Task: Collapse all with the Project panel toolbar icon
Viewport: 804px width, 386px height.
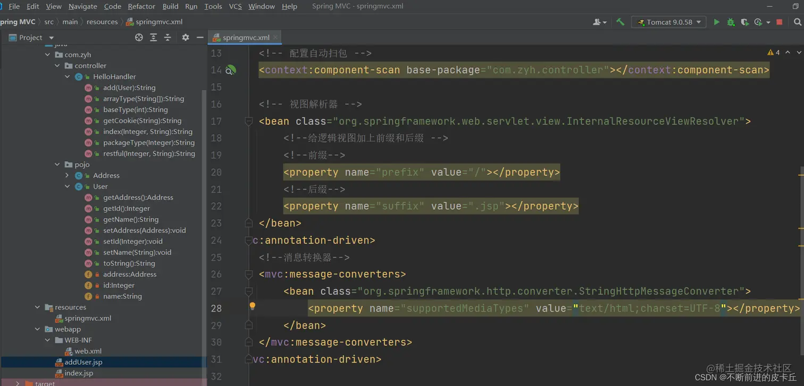Action: point(167,37)
